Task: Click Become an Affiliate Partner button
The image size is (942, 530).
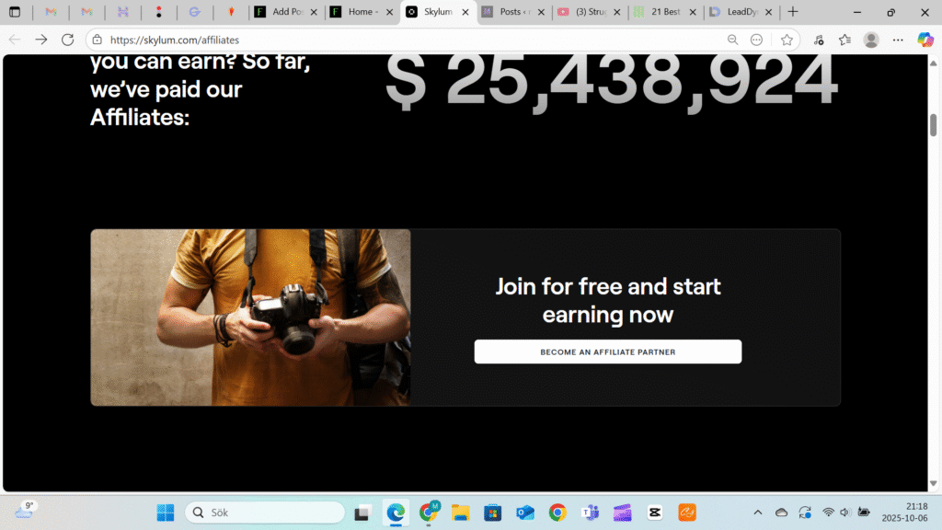Action: click(607, 351)
